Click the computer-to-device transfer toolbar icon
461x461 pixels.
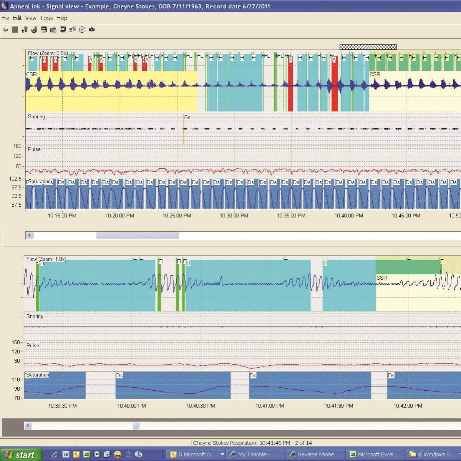click(34, 30)
